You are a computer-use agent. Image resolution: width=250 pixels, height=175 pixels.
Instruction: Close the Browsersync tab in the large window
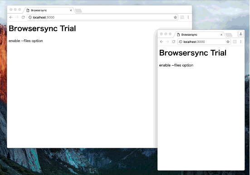(71, 10)
